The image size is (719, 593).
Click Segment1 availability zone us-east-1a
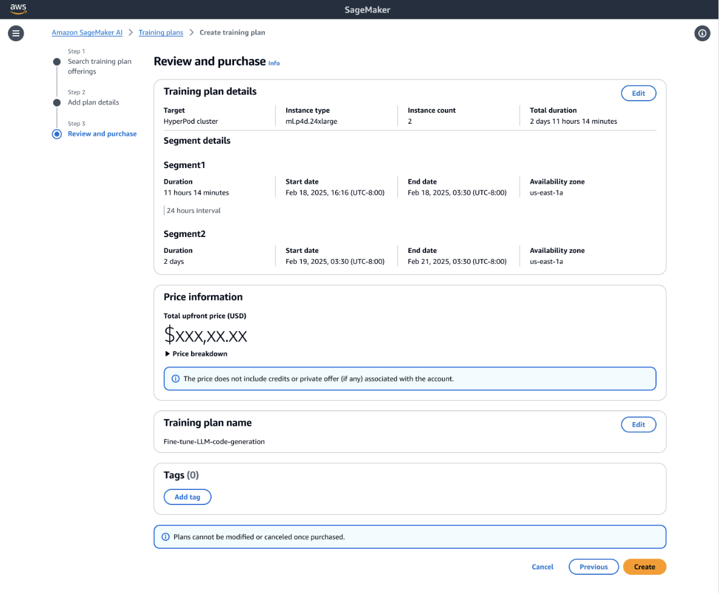[x=546, y=193]
